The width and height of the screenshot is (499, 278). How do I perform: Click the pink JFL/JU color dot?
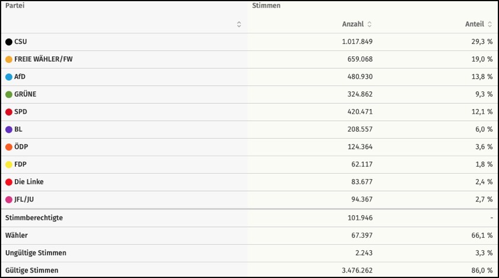click(9, 200)
